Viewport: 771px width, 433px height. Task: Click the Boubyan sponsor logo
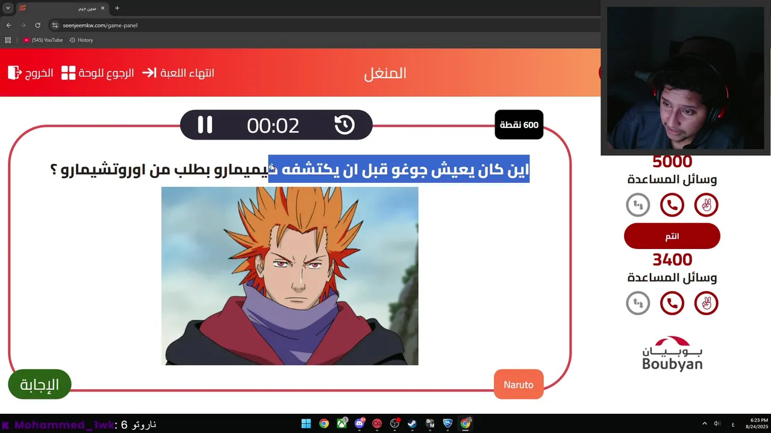[672, 353]
